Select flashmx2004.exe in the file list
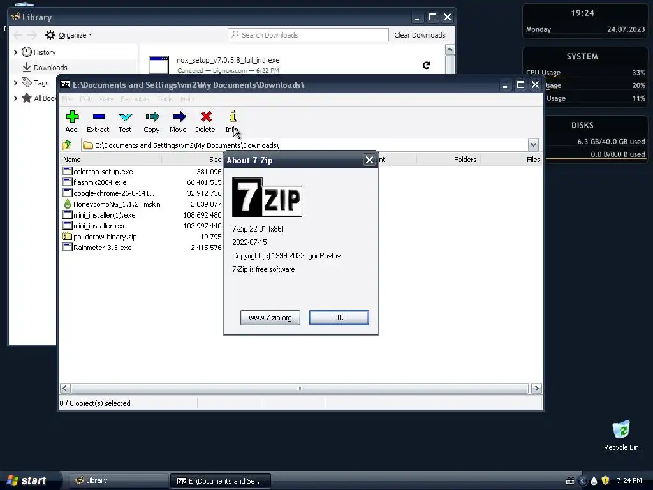 coord(100,182)
